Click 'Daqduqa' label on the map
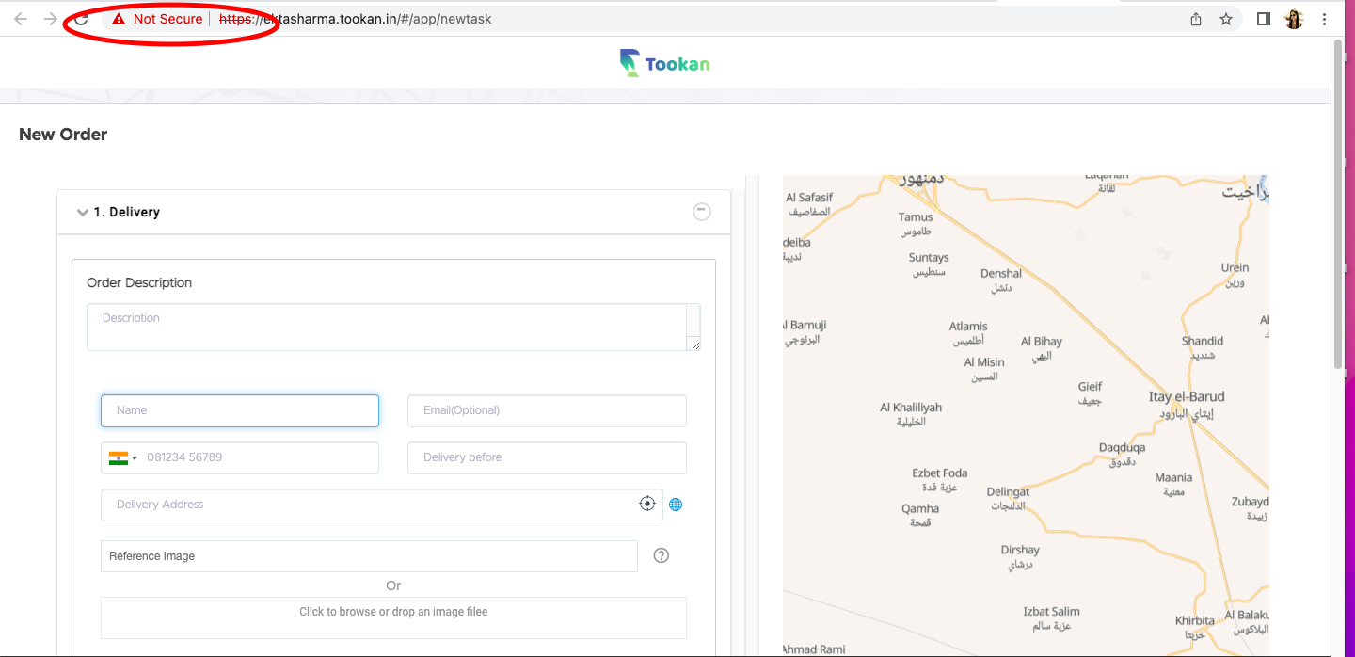Viewport: 1355px width, 657px height. [x=1122, y=447]
